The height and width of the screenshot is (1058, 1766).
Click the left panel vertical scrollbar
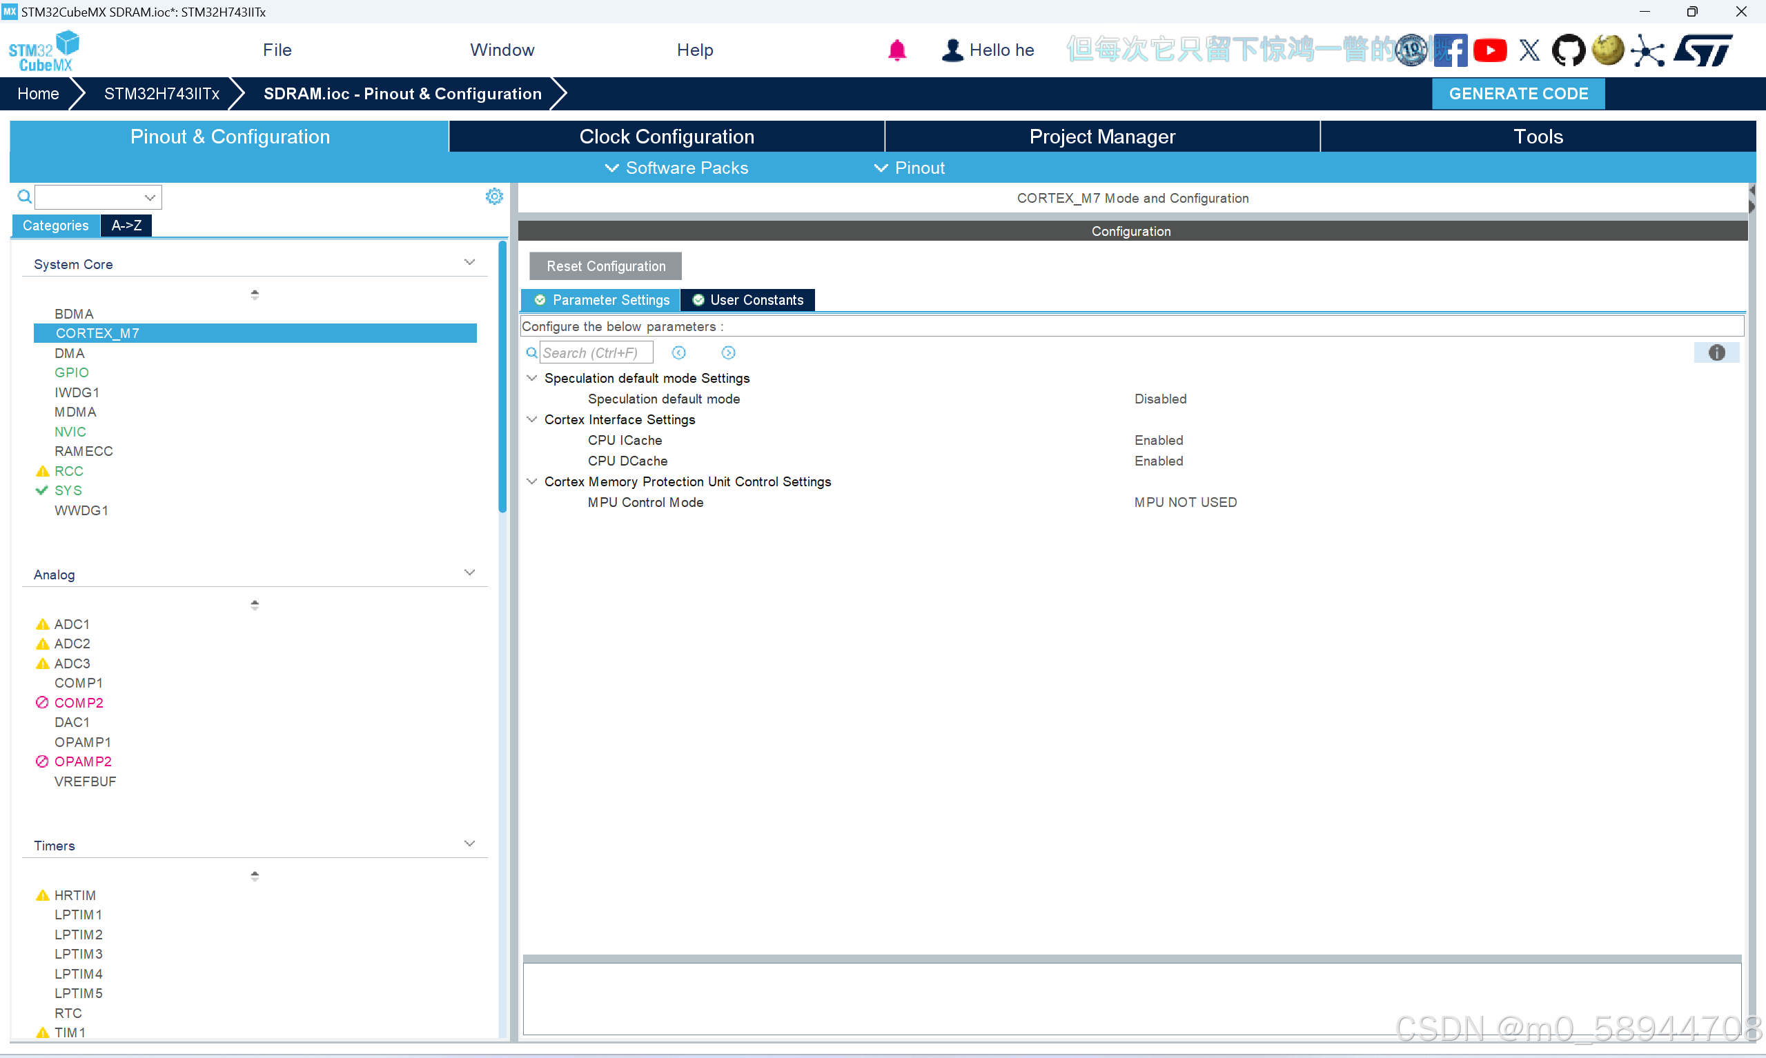point(502,377)
